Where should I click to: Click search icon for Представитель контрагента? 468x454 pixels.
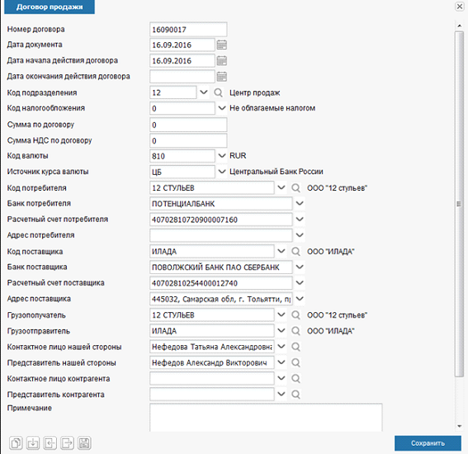pyautogui.click(x=295, y=395)
